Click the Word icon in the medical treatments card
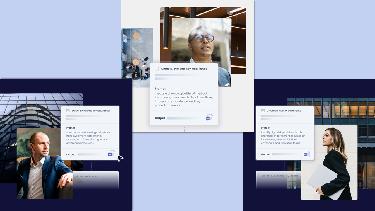 [x=209, y=118]
